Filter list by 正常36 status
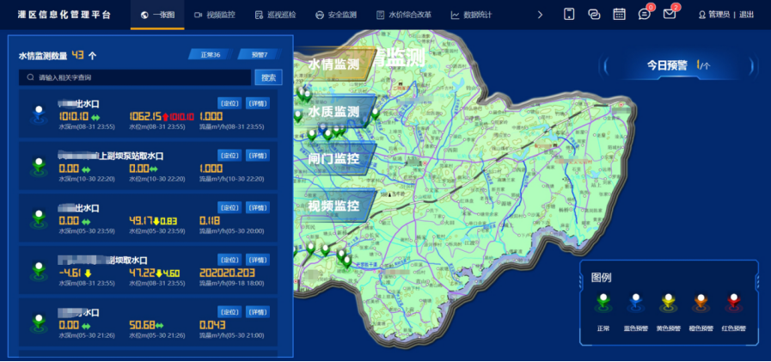 211,55
